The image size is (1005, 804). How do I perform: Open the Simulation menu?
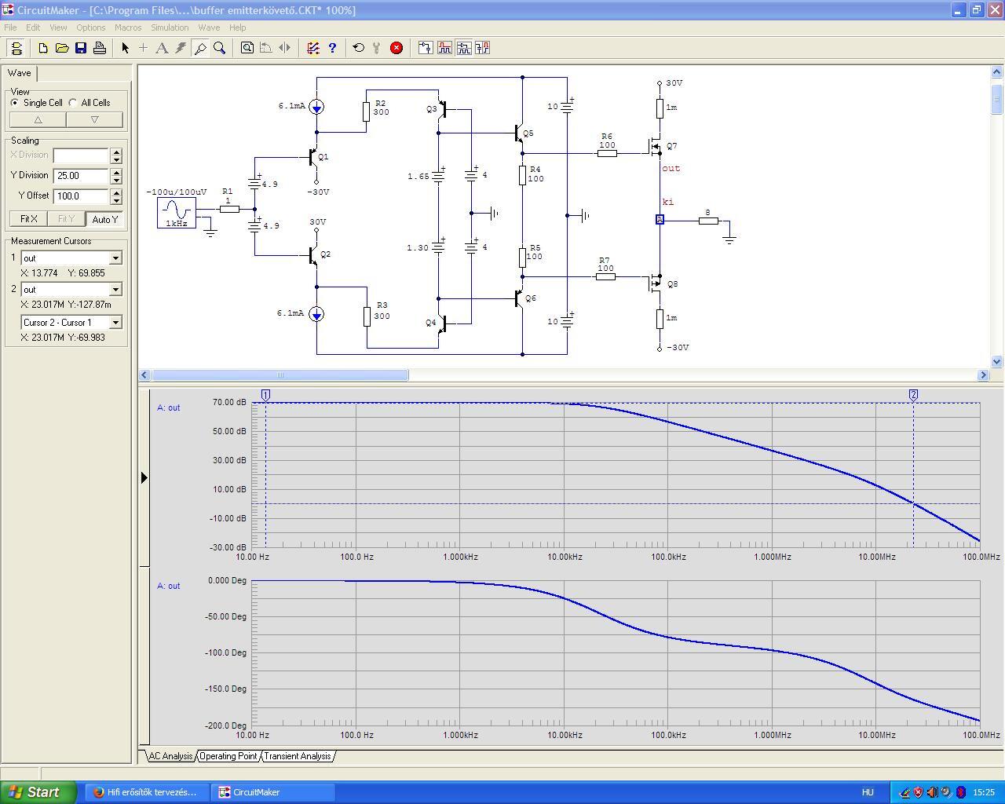pos(170,27)
